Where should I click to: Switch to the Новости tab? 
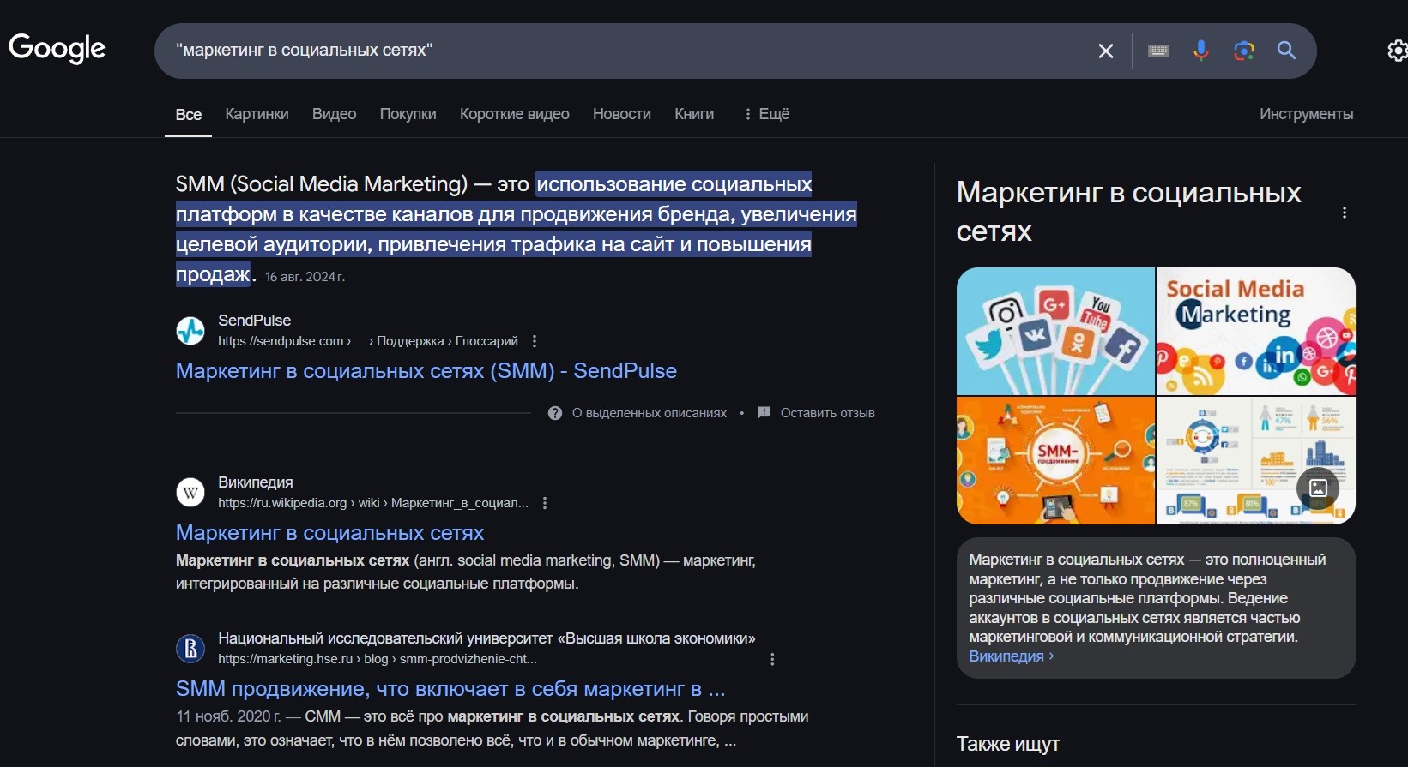(x=621, y=114)
